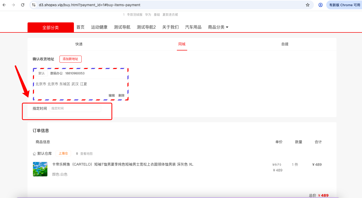362x198 pixels.
Task: Reload the page with refresh icon
Action: (x=23, y=5)
